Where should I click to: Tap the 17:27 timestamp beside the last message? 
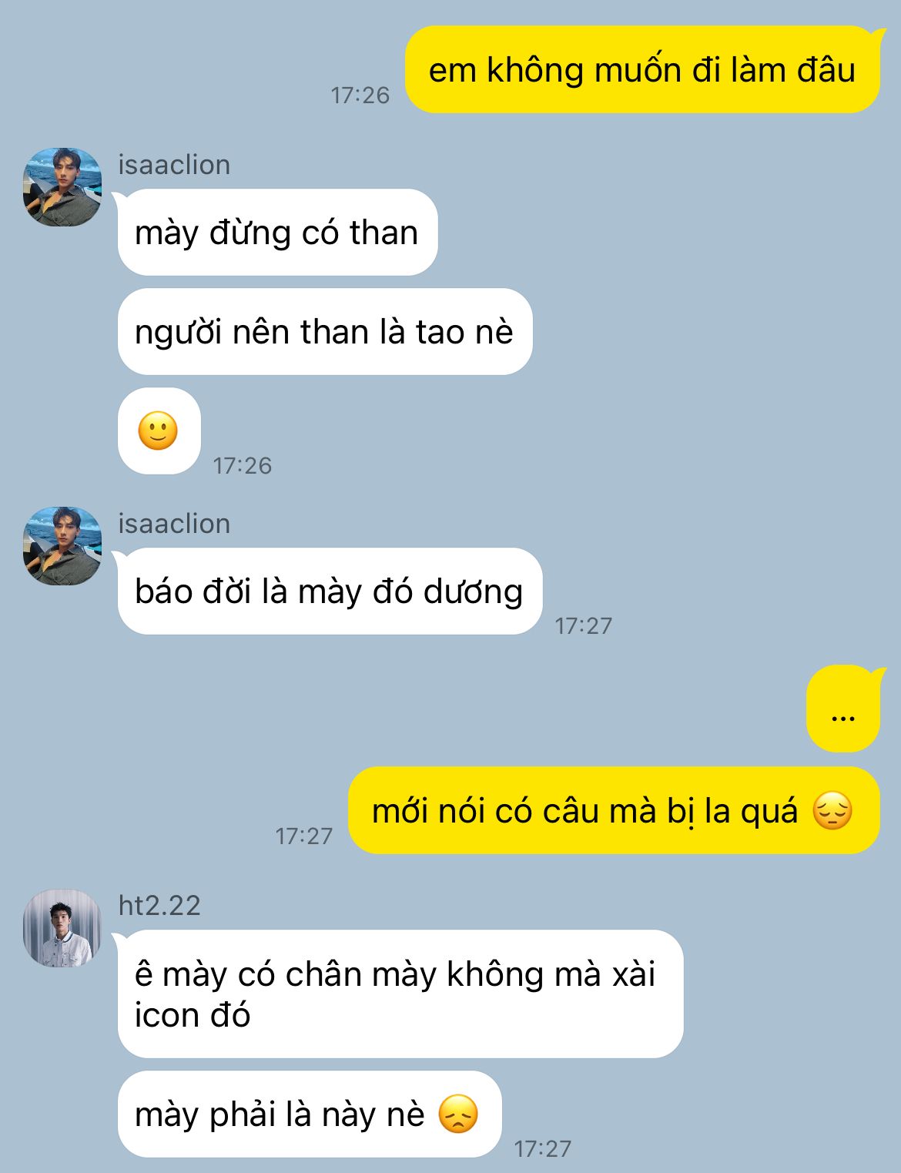(x=543, y=1148)
